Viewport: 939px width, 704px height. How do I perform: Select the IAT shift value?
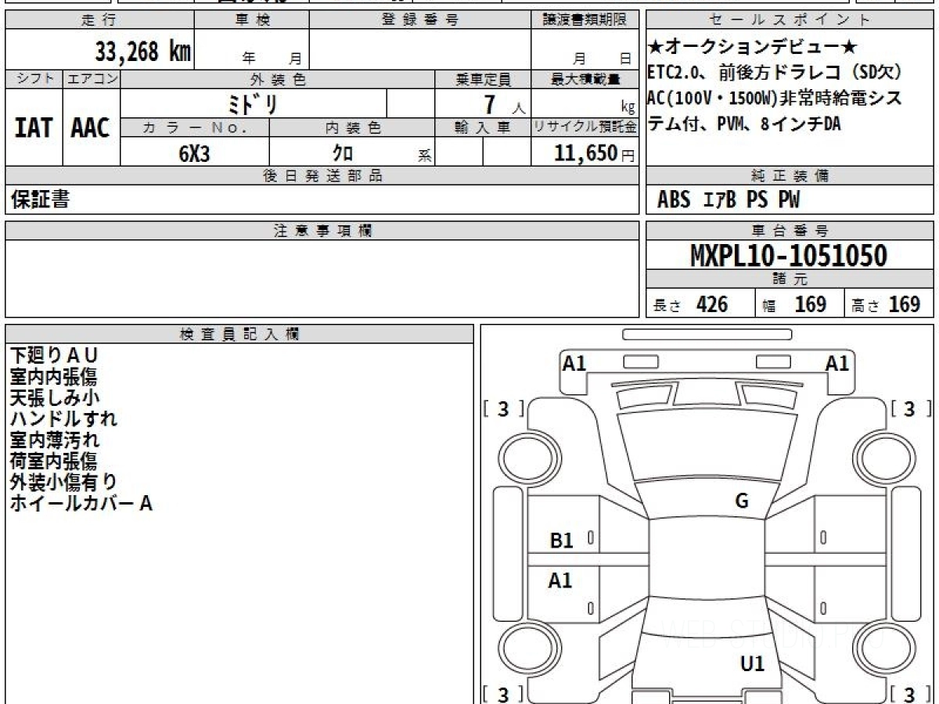pyautogui.click(x=34, y=128)
